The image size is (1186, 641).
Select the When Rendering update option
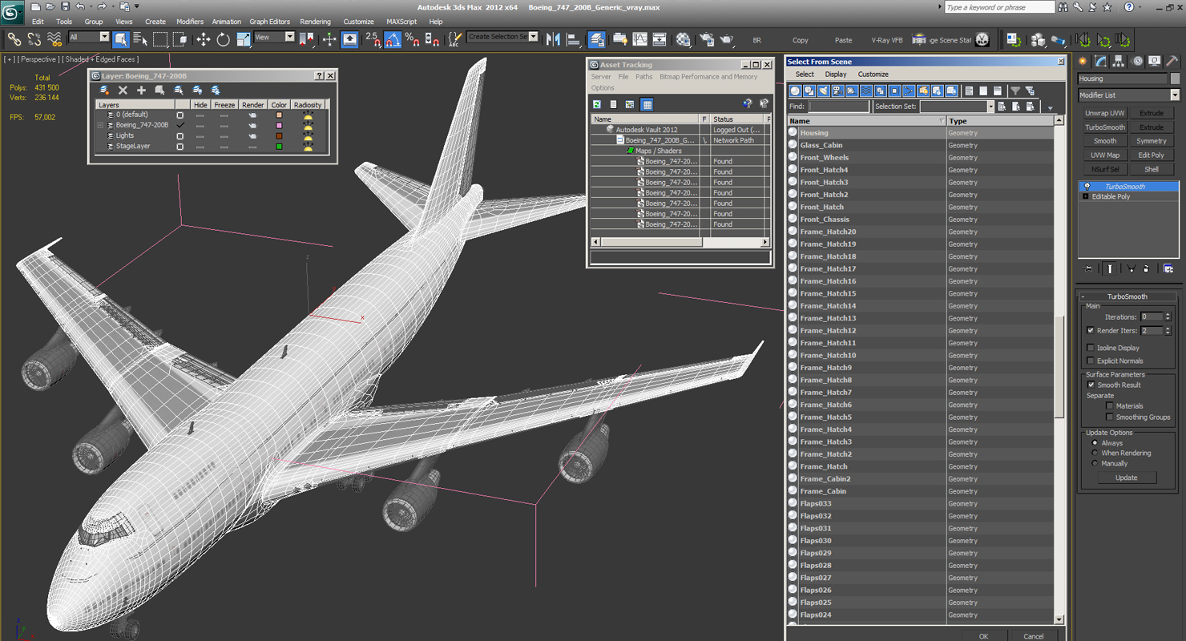[x=1095, y=453]
